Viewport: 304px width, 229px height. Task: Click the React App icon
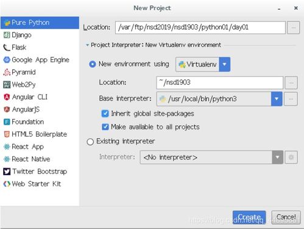(7, 147)
